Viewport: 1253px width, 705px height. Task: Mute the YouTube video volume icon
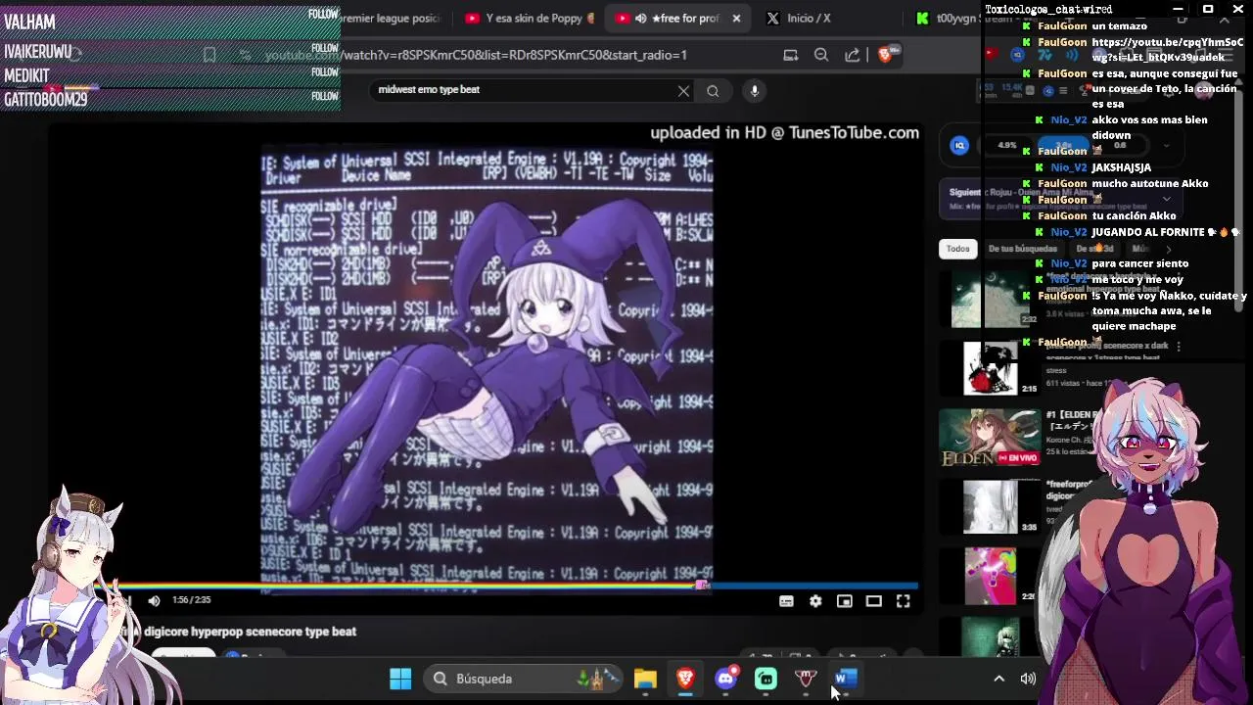coord(154,601)
